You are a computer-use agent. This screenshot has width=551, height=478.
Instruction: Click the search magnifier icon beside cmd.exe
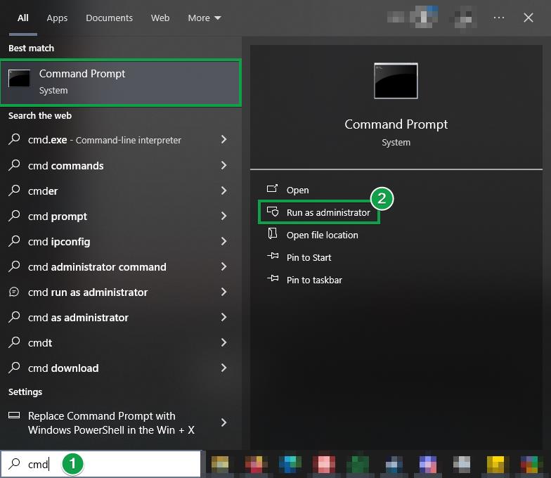coord(15,140)
